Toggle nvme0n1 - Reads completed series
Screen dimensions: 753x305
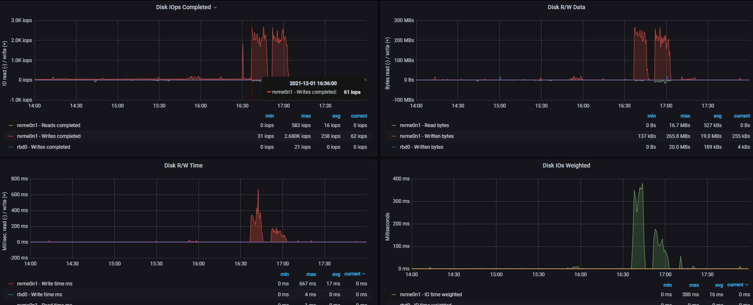pyautogui.click(x=48, y=125)
